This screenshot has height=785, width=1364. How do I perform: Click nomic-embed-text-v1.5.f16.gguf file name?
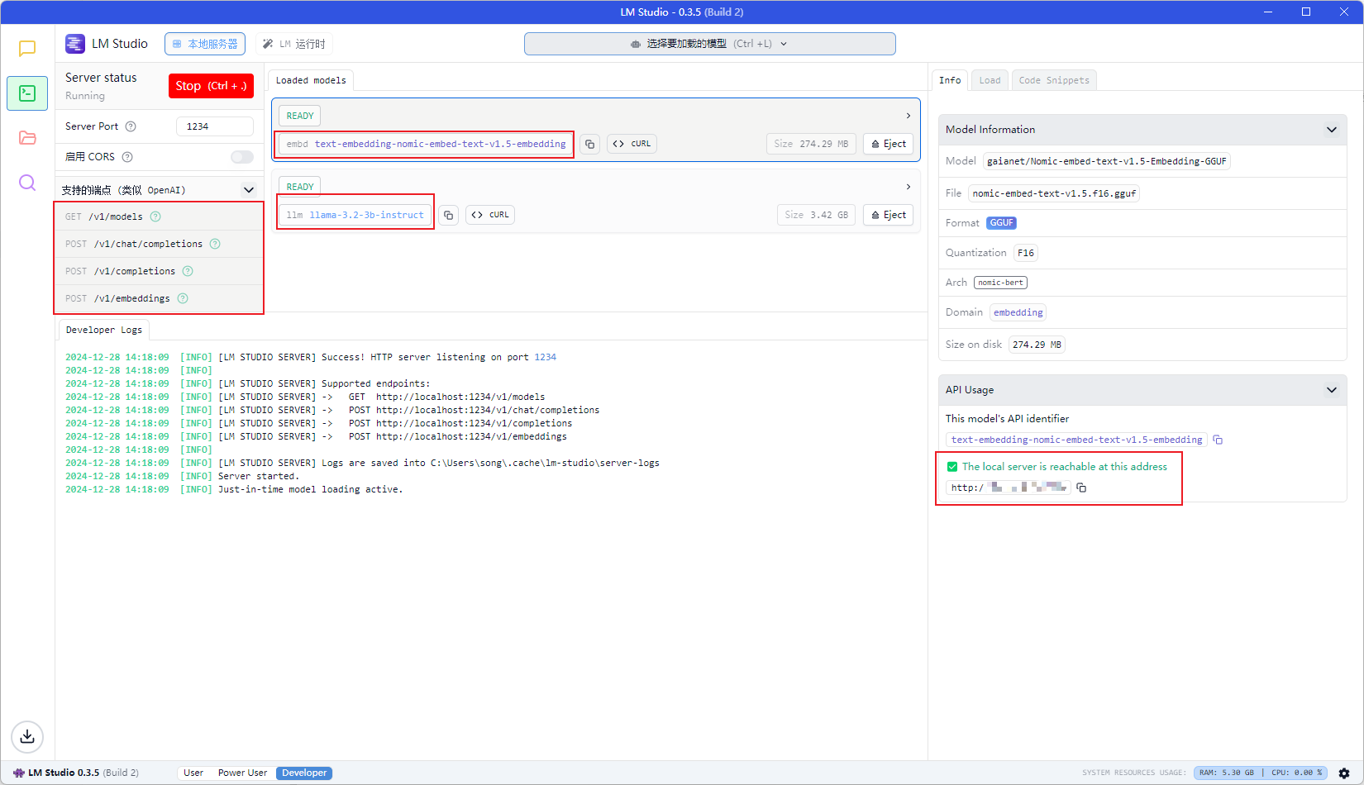[1054, 193]
